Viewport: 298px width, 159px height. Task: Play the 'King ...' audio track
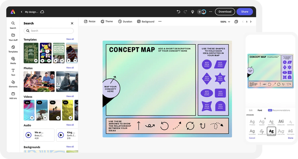coord(61,135)
